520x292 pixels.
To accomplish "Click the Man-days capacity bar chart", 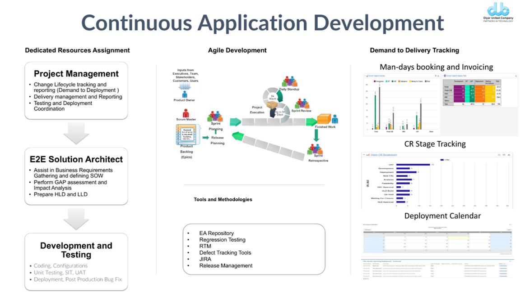I will click(399, 106).
